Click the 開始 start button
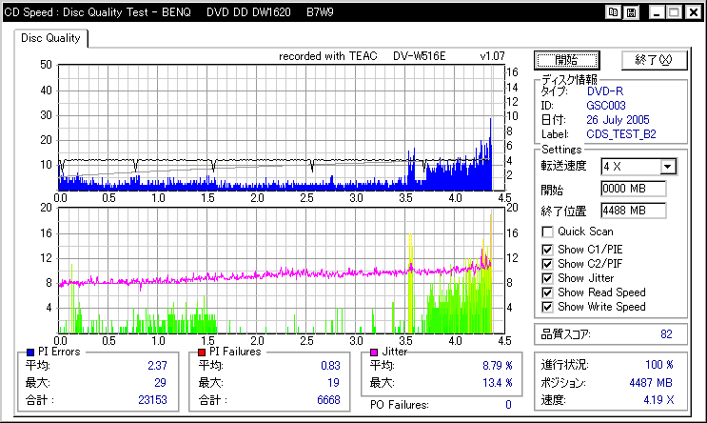707x423 pixels. click(567, 60)
